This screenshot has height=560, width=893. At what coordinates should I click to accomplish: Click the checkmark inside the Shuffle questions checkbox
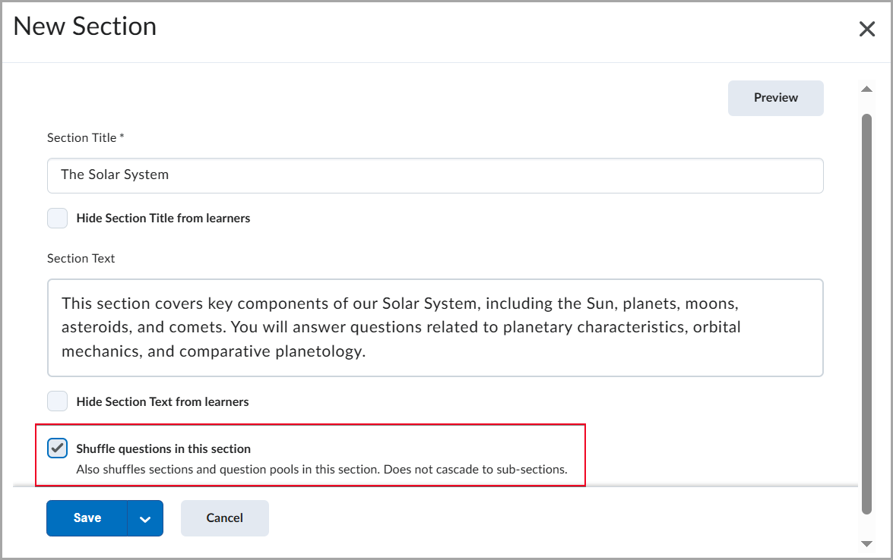point(57,448)
